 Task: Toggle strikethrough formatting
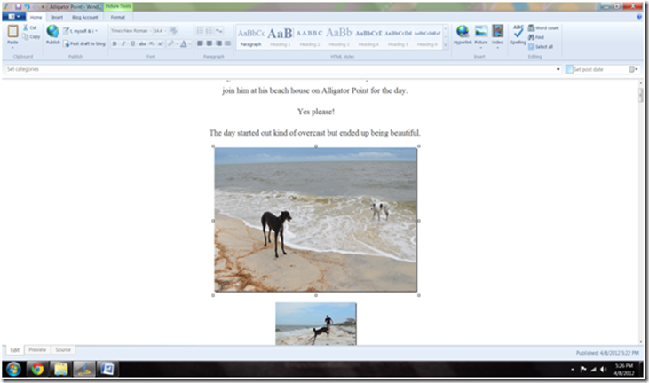pos(142,43)
